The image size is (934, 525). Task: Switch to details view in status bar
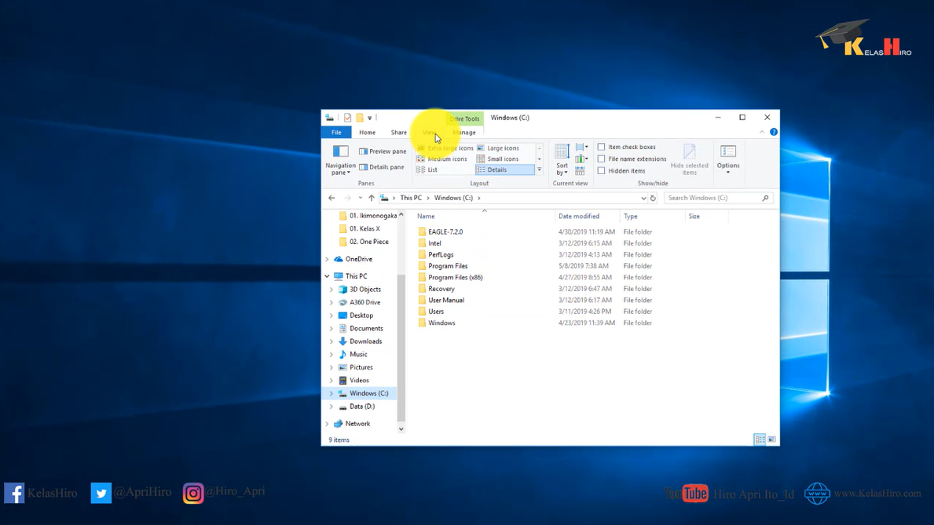click(760, 439)
